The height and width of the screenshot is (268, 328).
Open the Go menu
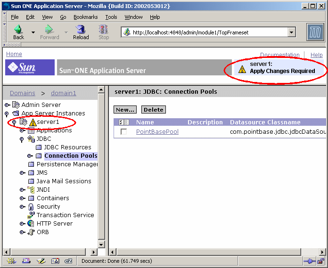click(x=63, y=17)
